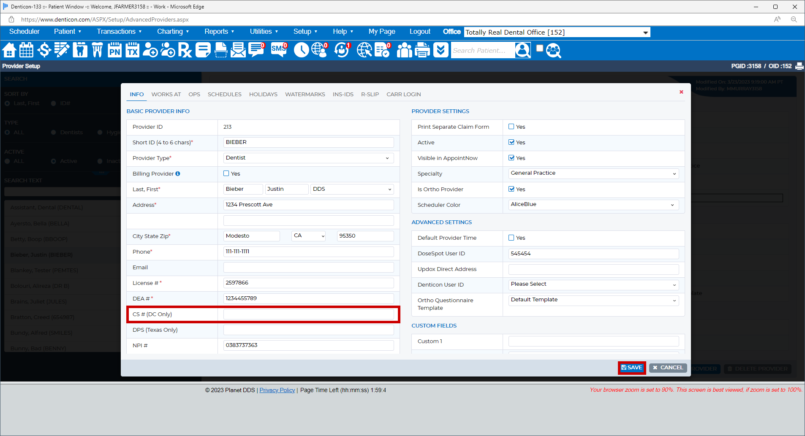Open the Reports menu
Image resolution: width=805 pixels, height=436 pixels.
[x=219, y=32]
